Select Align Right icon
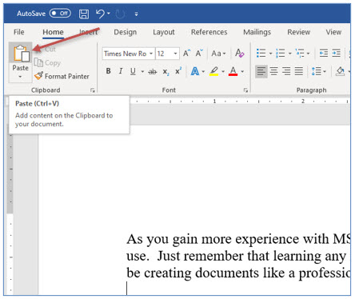The width and height of the screenshot is (355, 299). 286,71
